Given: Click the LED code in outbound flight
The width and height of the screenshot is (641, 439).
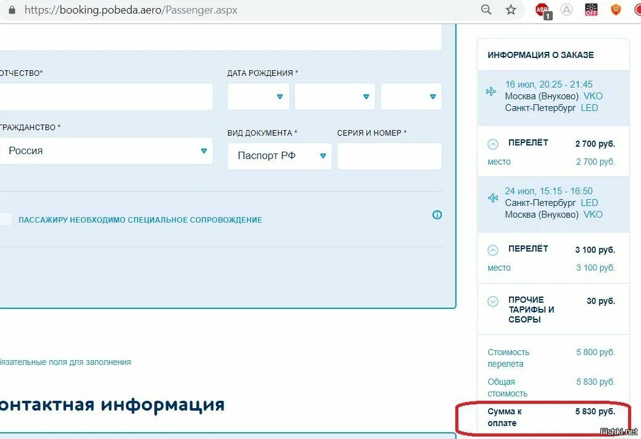Looking at the screenshot, I should point(589,108).
